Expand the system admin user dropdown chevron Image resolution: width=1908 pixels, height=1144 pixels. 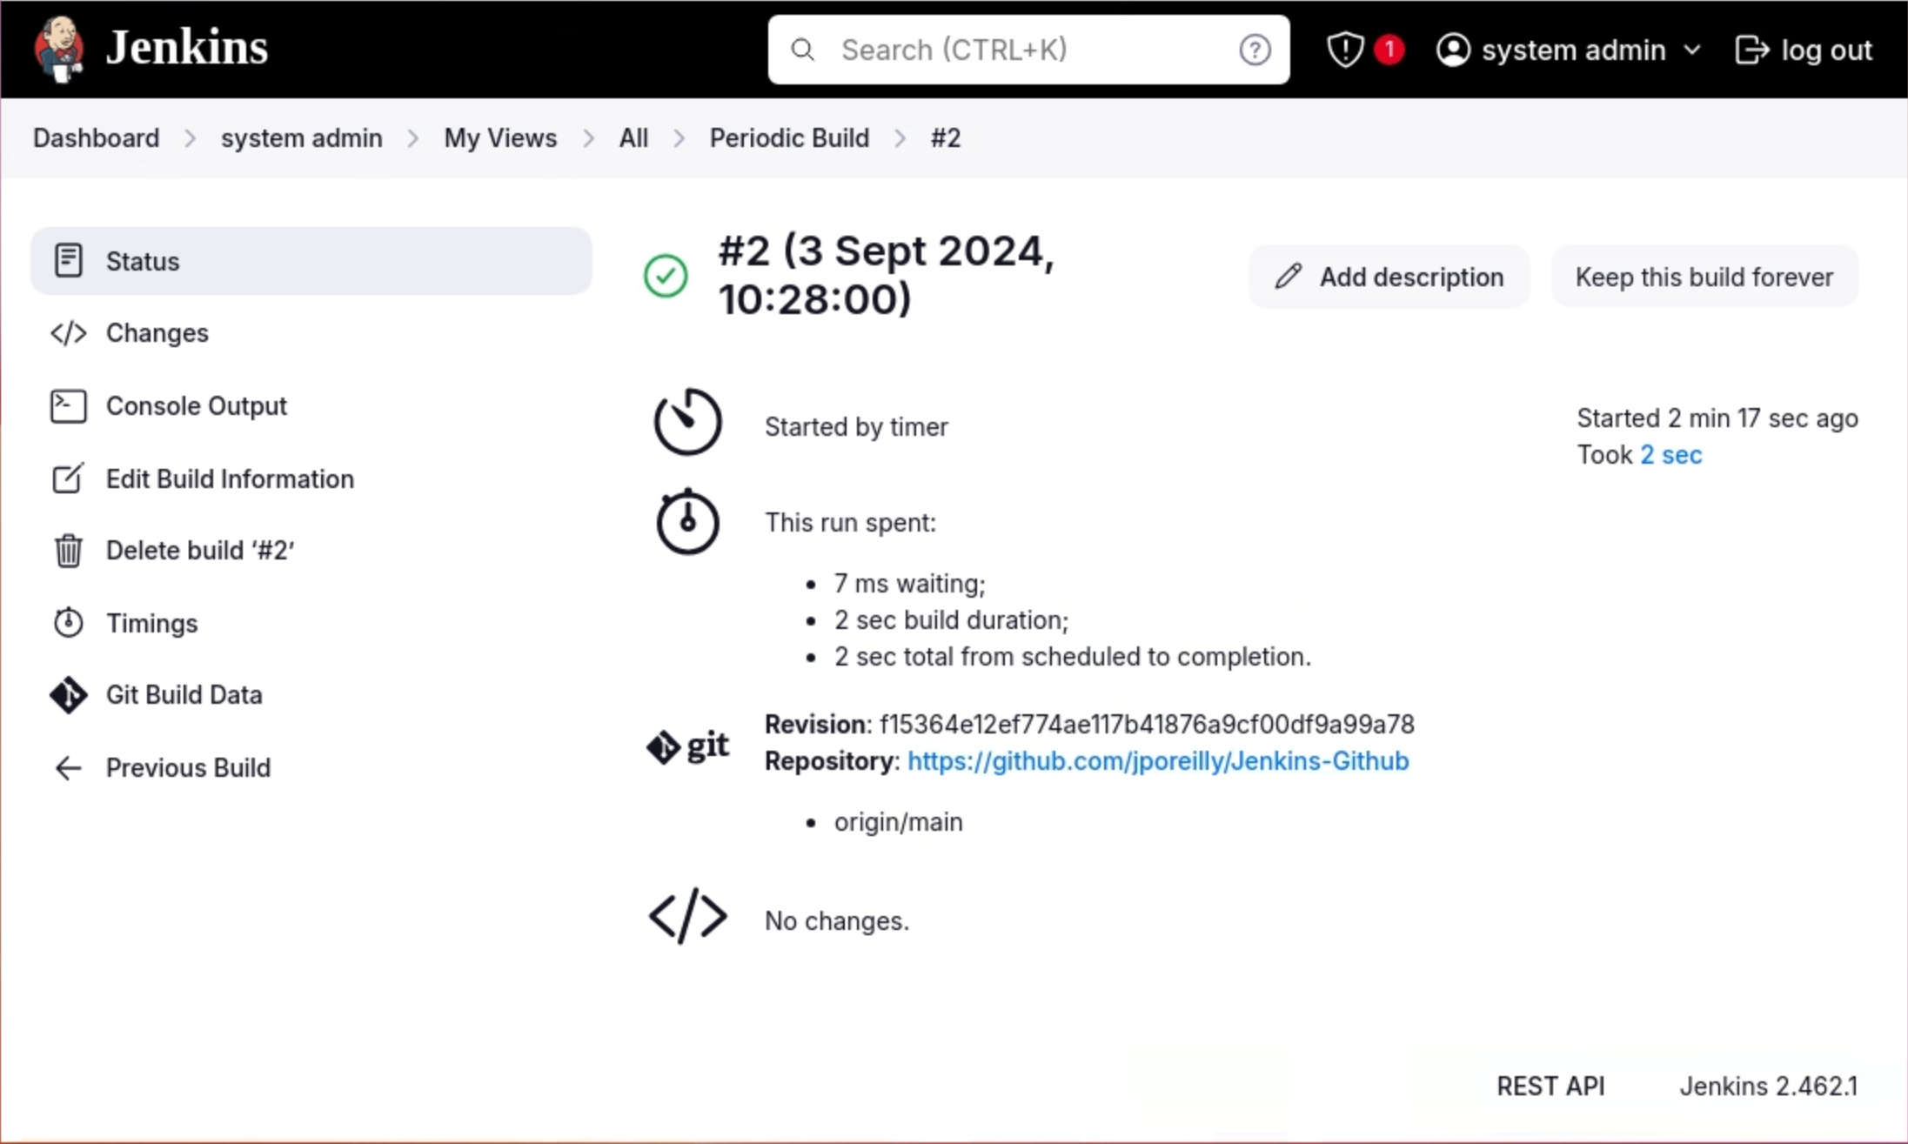pyautogui.click(x=1692, y=50)
